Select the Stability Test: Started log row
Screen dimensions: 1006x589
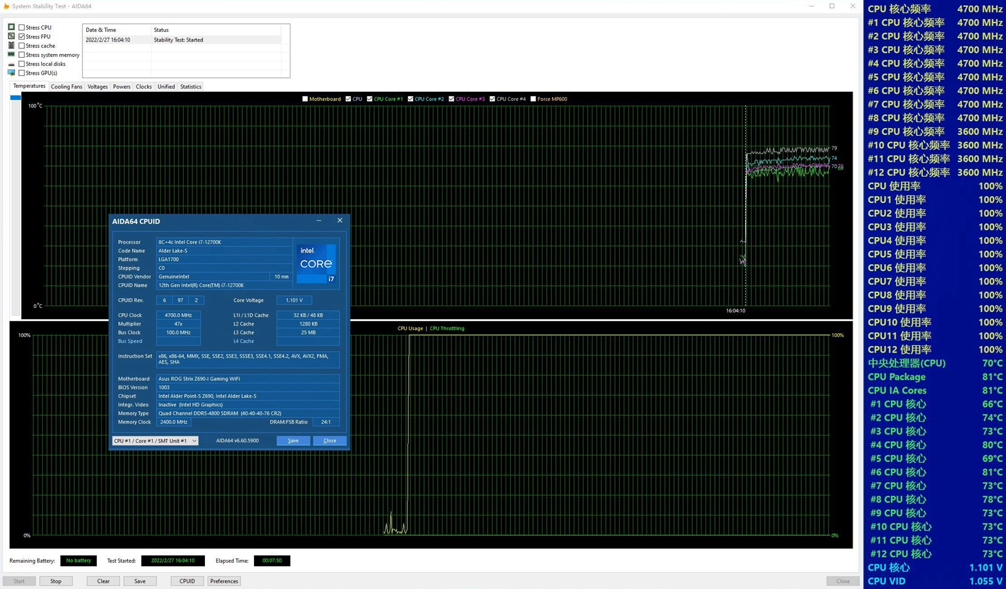point(182,40)
